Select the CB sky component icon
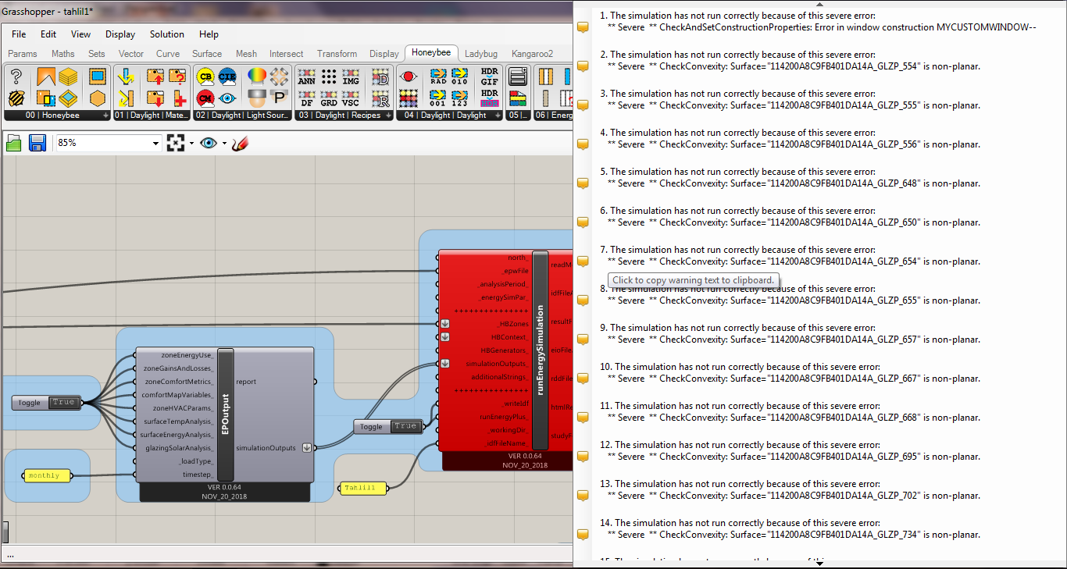This screenshot has height=569, width=1067. click(x=205, y=77)
